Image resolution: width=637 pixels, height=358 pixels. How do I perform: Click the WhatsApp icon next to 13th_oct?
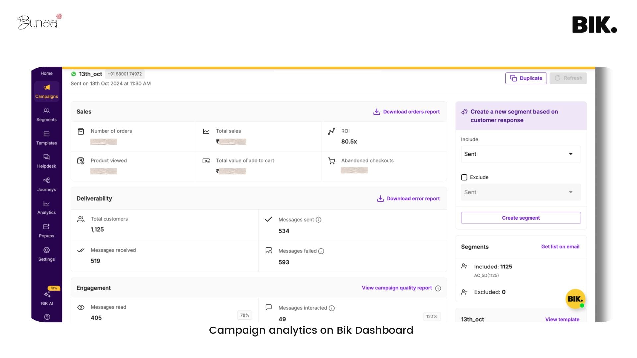point(73,74)
